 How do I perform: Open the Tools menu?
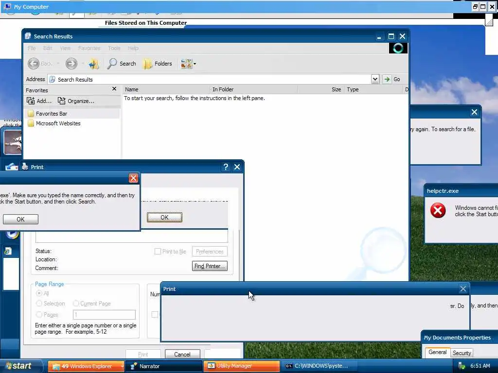(114, 48)
